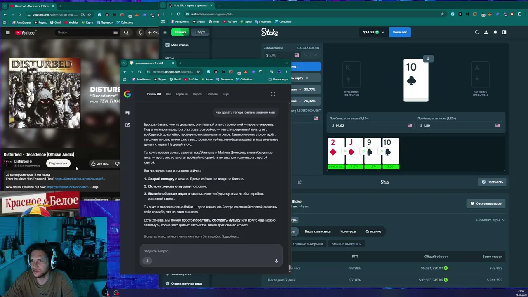The width and height of the screenshot is (528, 297).
Task: Click the scrollbar thumb in Google AI window
Action: (290, 268)
